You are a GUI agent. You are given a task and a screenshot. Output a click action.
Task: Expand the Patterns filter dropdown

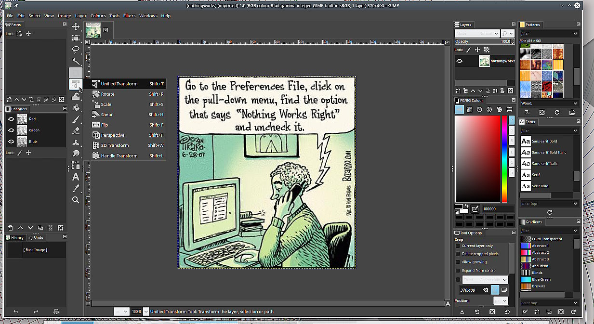(x=575, y=34)
